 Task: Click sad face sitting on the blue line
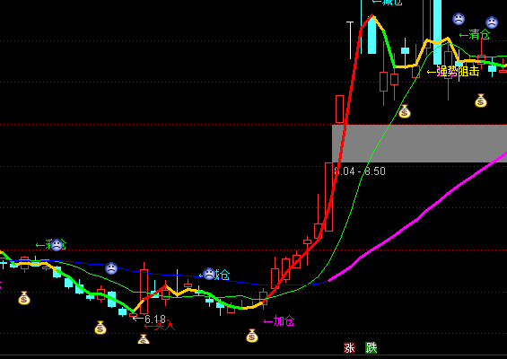(111, 268)
